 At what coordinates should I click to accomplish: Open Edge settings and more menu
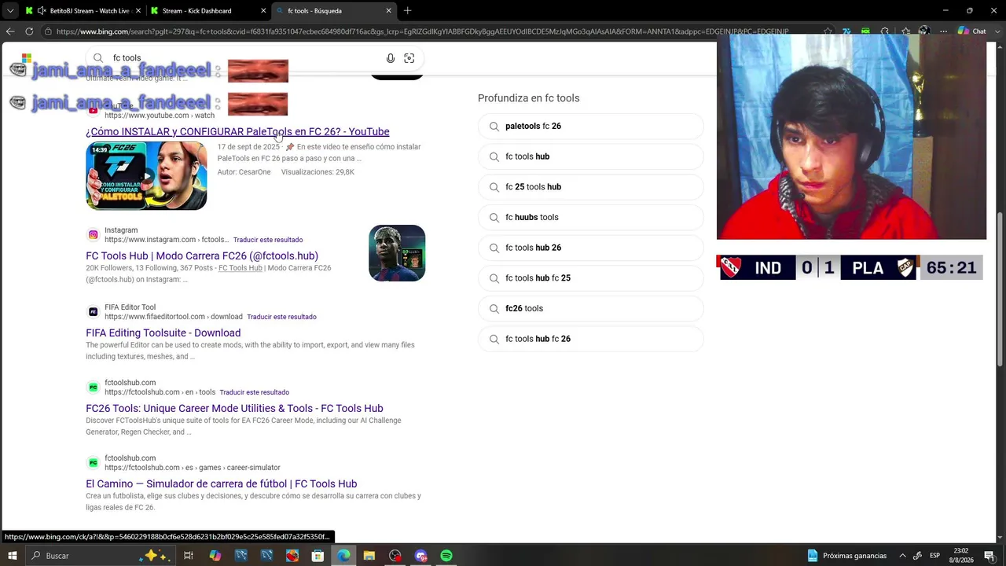(943, 31)
